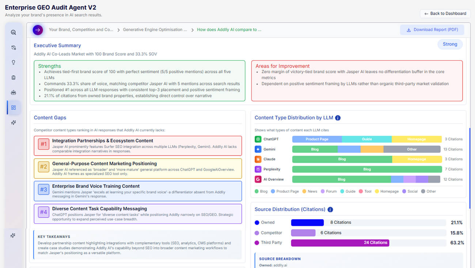Click the Guide legend item

click(x=348, y=191)
